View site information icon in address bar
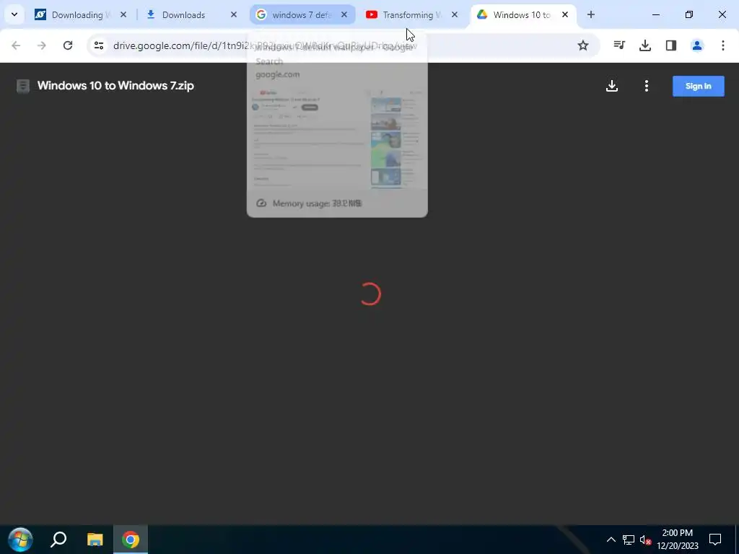Screen dimensions: 739x554 (98, 45)
